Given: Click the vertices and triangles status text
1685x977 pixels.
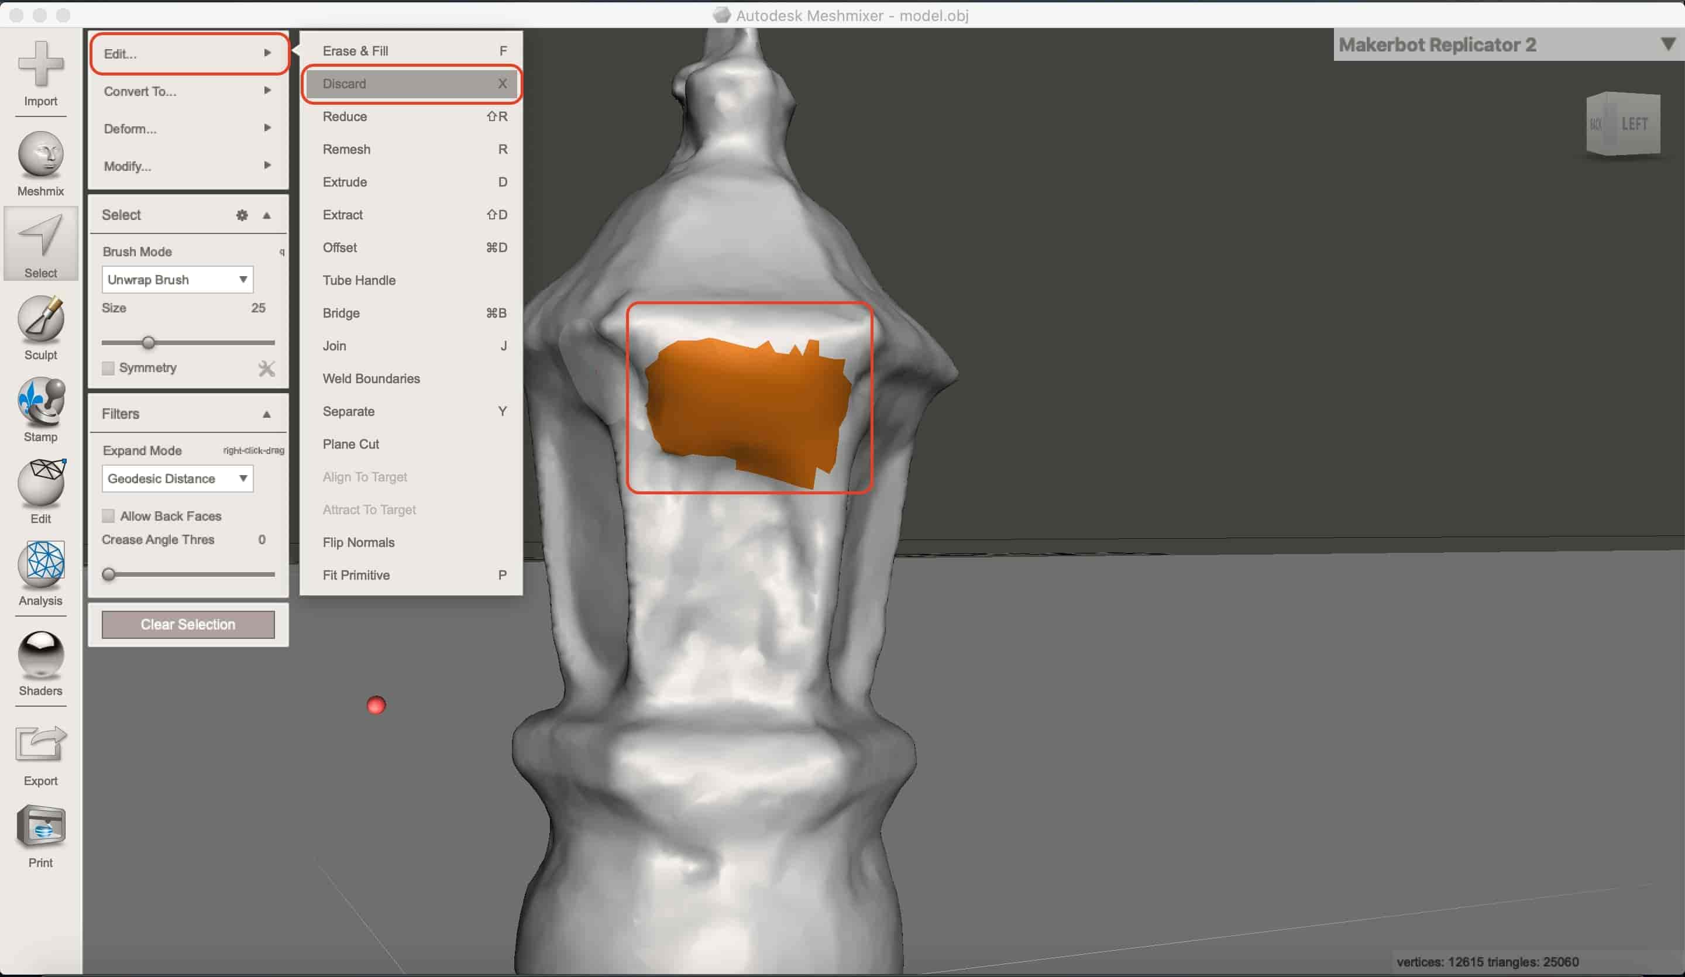Looking at the screenshot, I should [x=1488, y=962].
